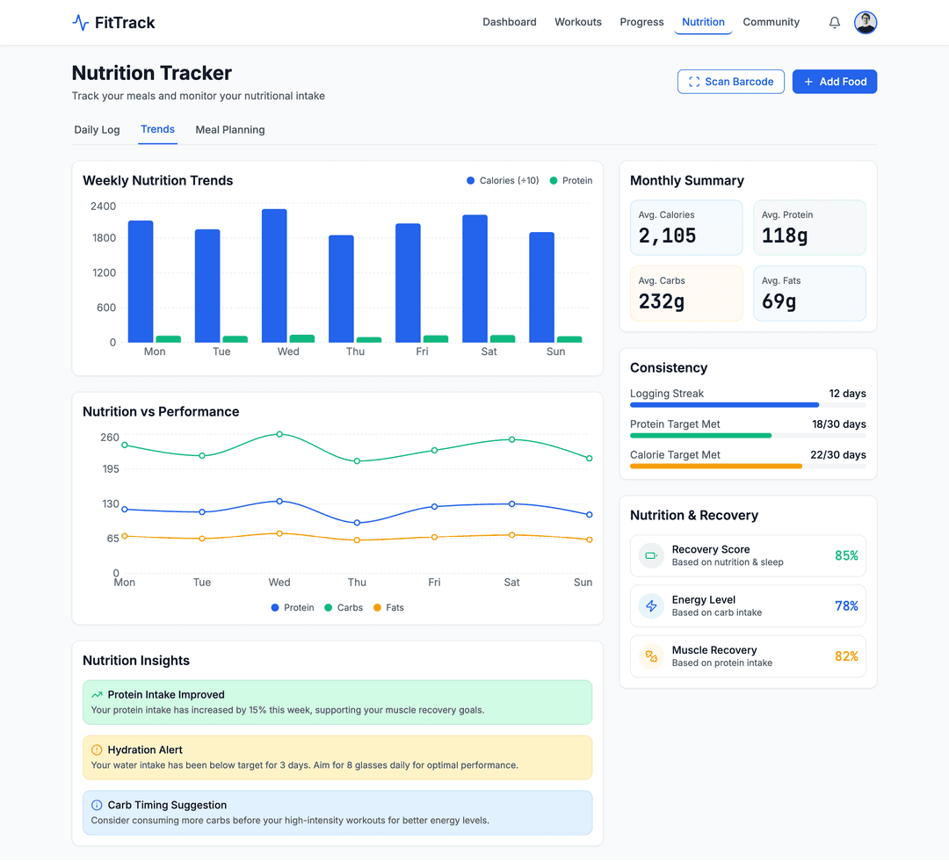Switch to the Daily Log tab

click(x=97, y=130)
